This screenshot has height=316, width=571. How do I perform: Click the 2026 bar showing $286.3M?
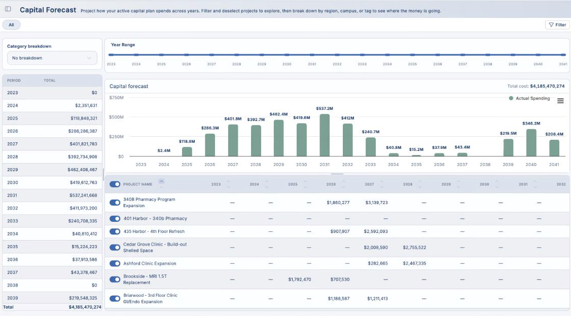(x=210, y=145)
